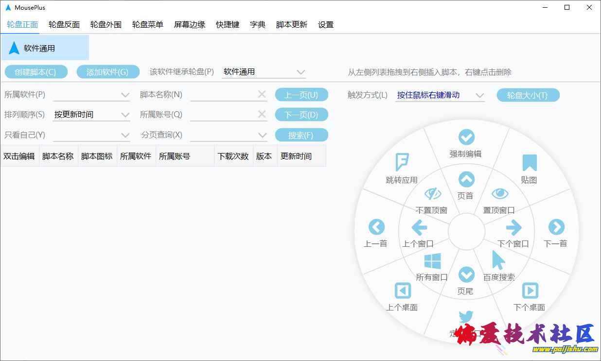601x361 pixels.
Task: Click the 置顶窗口 eye icon
Action: [499, 194]
